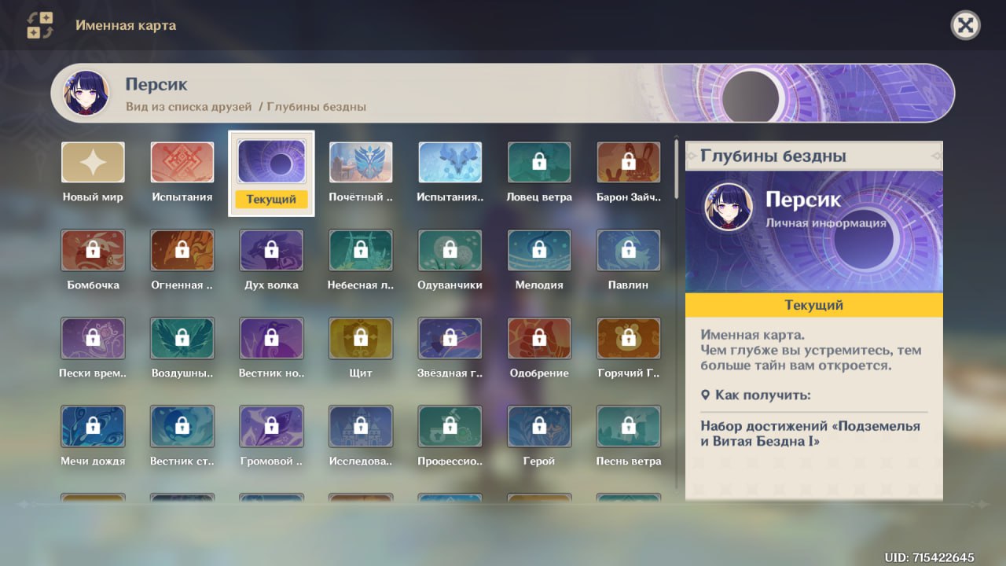Image resolution: width=1006 pixels, height=566 pixels.
Task: Click the locked Павлин namecard
Action: pos(628,261)
